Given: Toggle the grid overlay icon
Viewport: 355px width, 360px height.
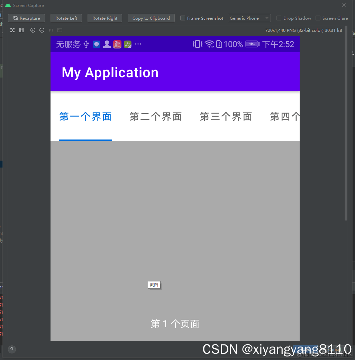Looking at the screenshot, I should click(21, 30).
